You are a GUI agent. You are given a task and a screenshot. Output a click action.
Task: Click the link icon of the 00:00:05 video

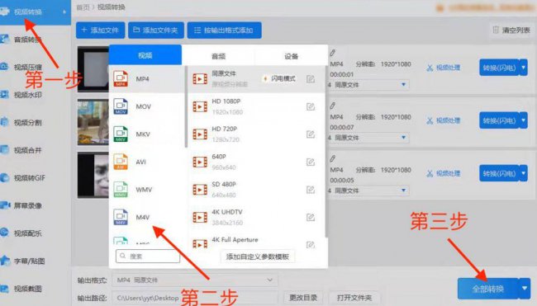333,159
